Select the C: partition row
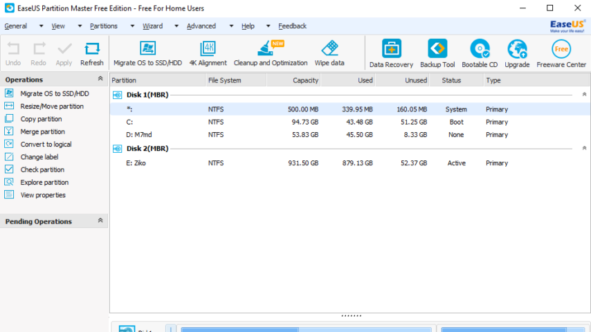 349,122
